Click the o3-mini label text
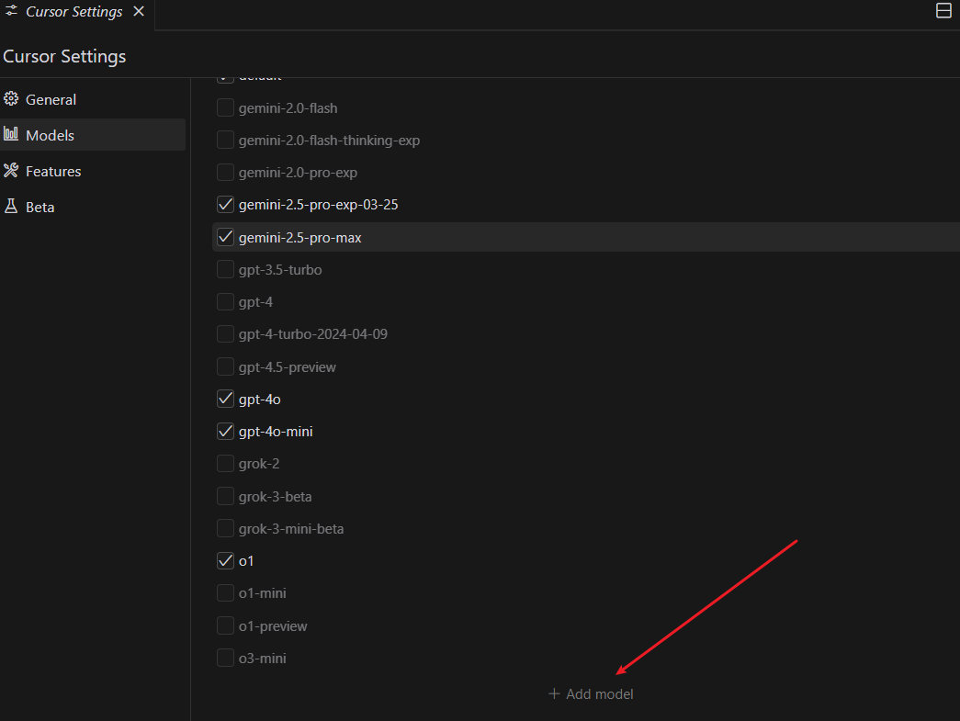This screenshot has width=960, height=721. [262, 659]
